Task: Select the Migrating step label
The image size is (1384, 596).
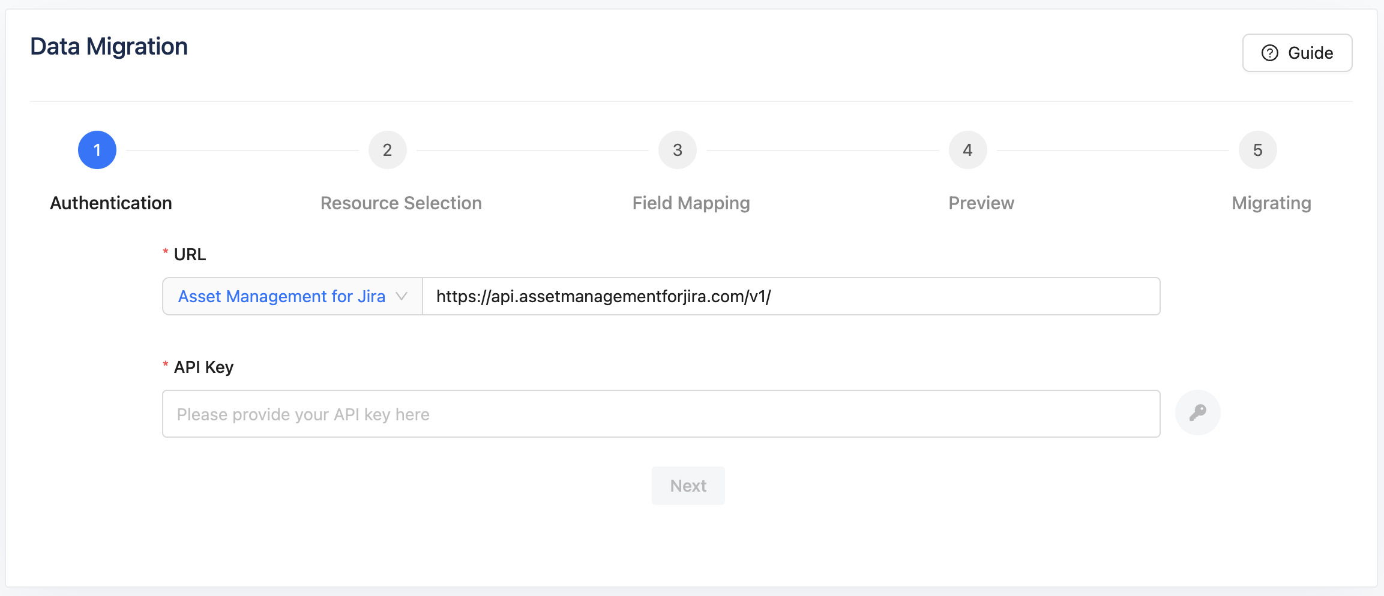Action: coord(1271,203)
